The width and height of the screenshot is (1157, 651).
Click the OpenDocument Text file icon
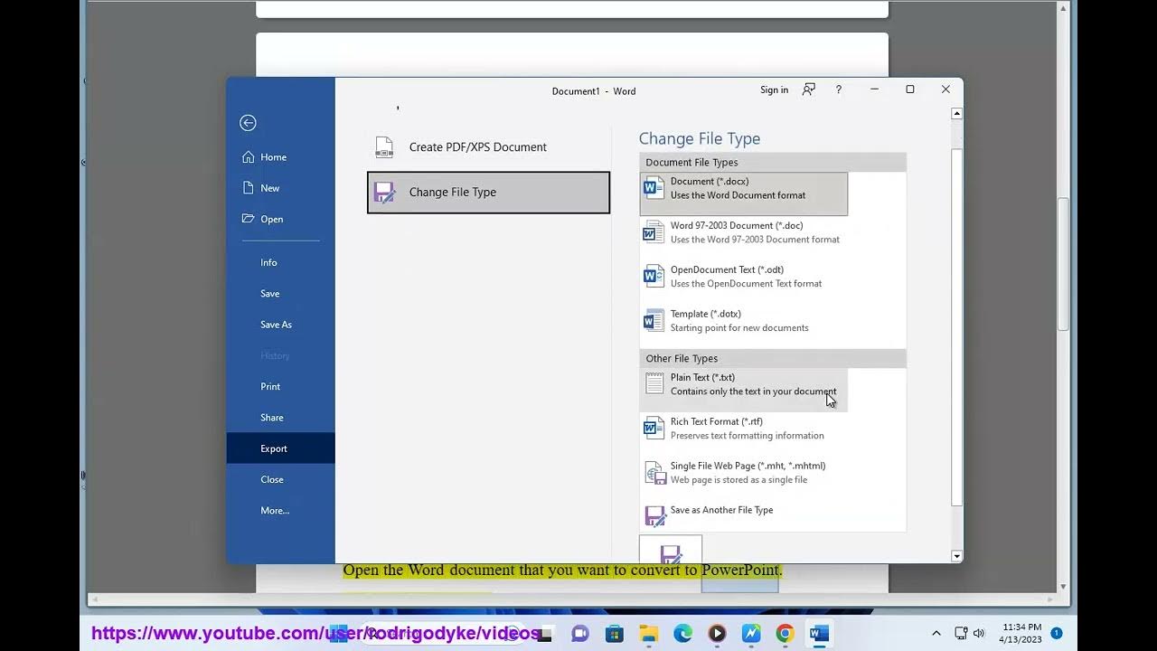pyautogui.click(x=654, y=277)
